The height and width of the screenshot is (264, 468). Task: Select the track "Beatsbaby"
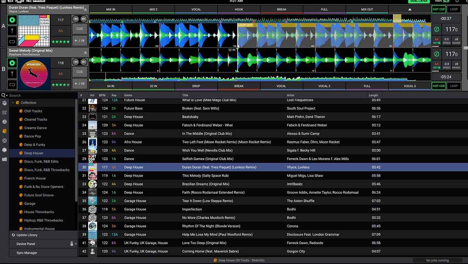pos(272,117)
